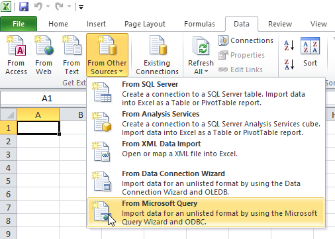This screenshot has width=335, height=239.
Task: Switch to the Insert tab
Action: [x=96, y=24]
